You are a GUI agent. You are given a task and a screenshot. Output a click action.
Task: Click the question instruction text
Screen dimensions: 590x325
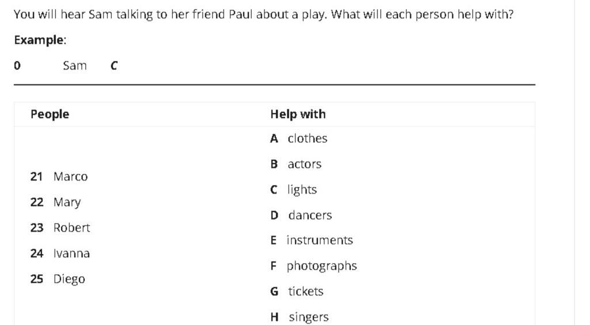coord(263,14)
